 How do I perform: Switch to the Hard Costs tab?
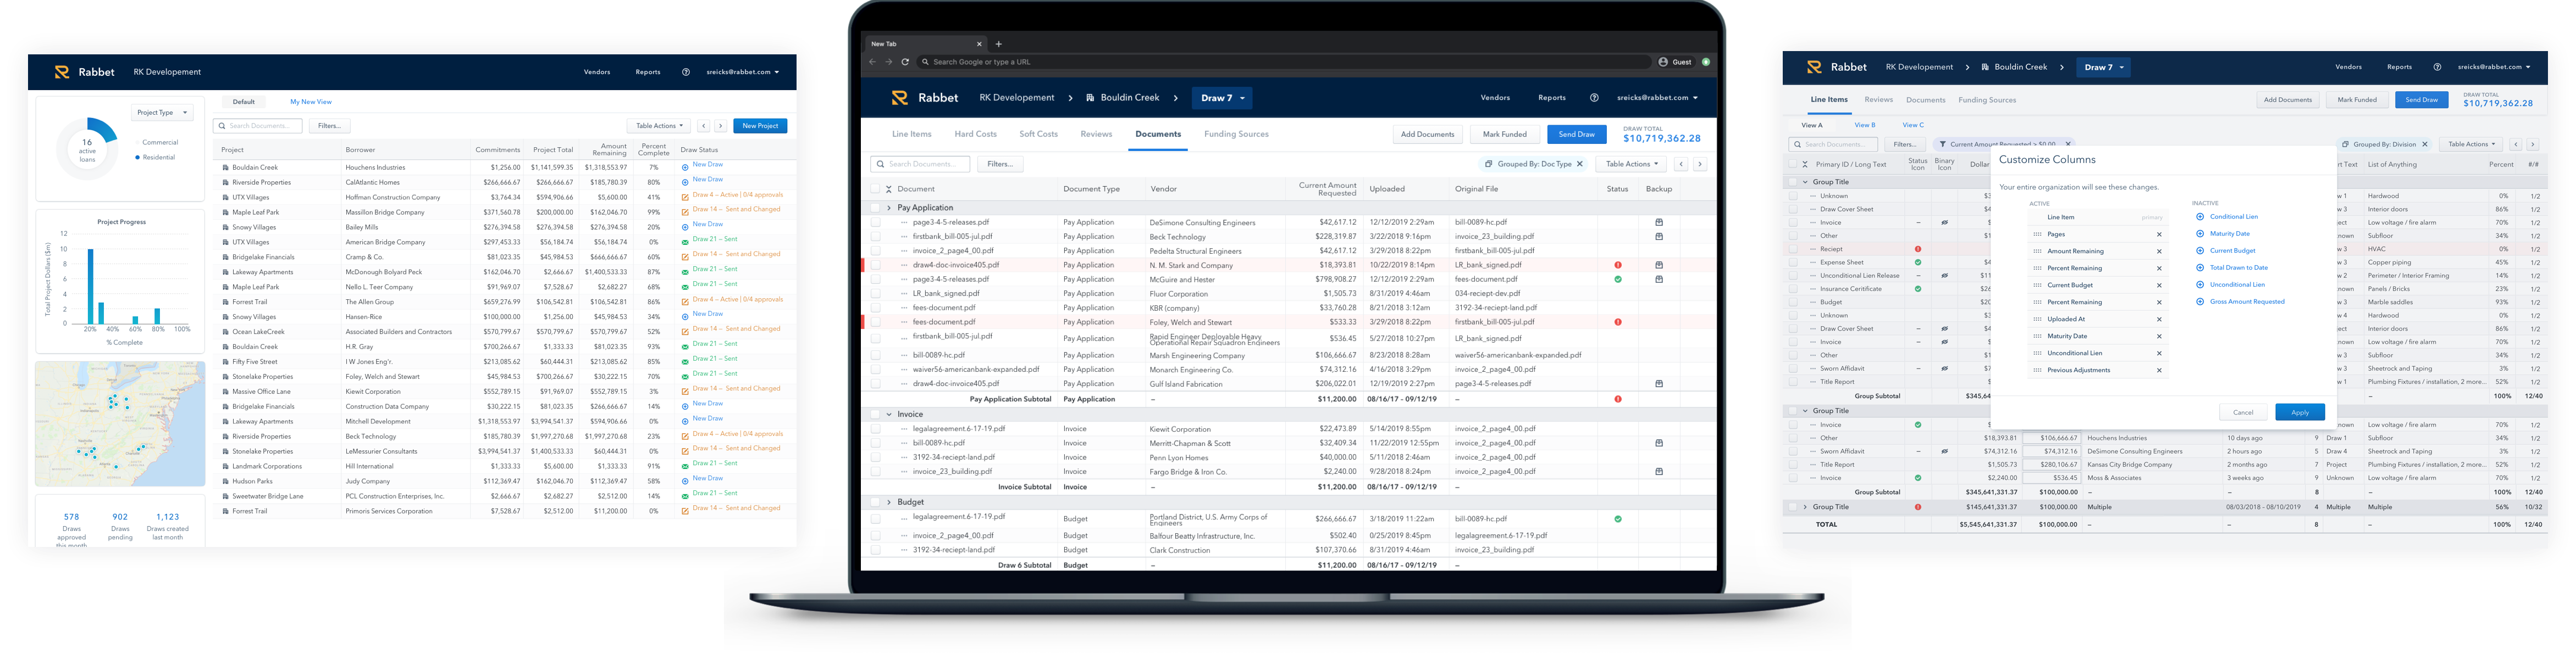tap(975, 134)
